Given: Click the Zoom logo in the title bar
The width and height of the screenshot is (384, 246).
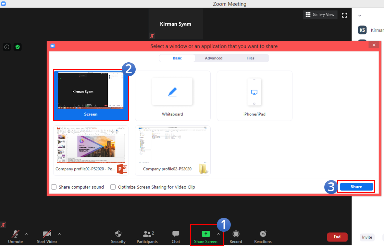Looking at the screenshot, I should coord(3,4).
